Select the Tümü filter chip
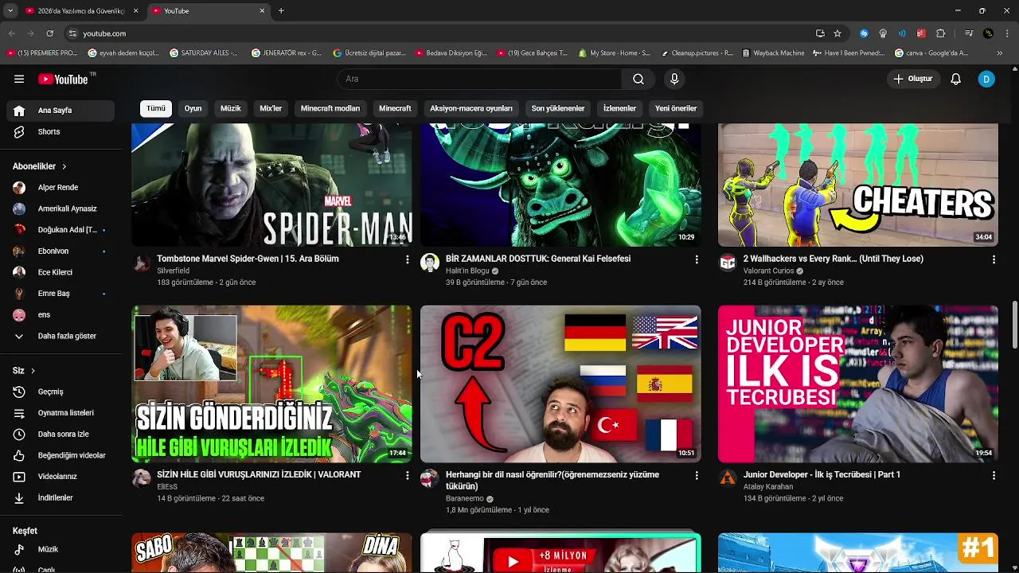 pyautogui.click(x=156, y=108)
